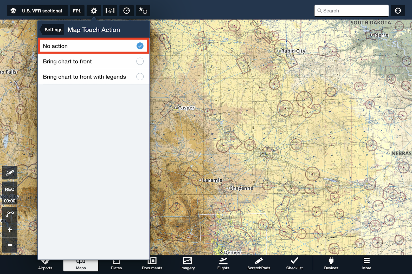Tap Rapid City label on the map
The height and width of the screenshot is (274, 412).
pos(293,51)
